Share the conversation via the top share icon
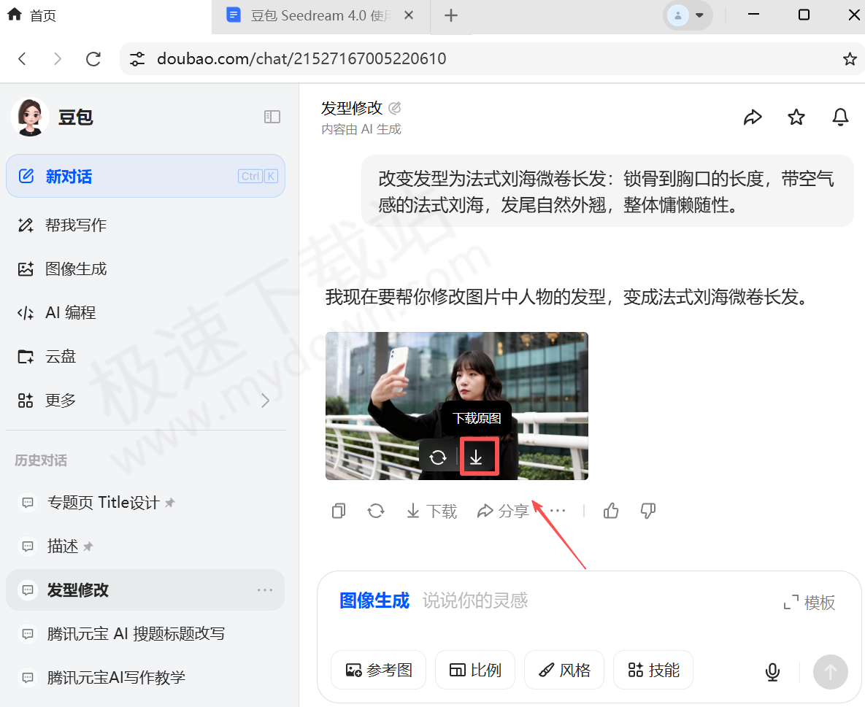Screen dimensions: 865x707 pyautogui.click(x=753, y=117)
